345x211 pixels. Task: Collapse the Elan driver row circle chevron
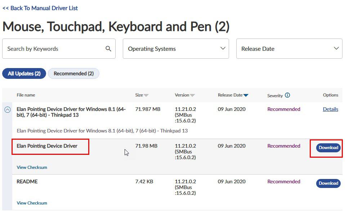(8, 109)
